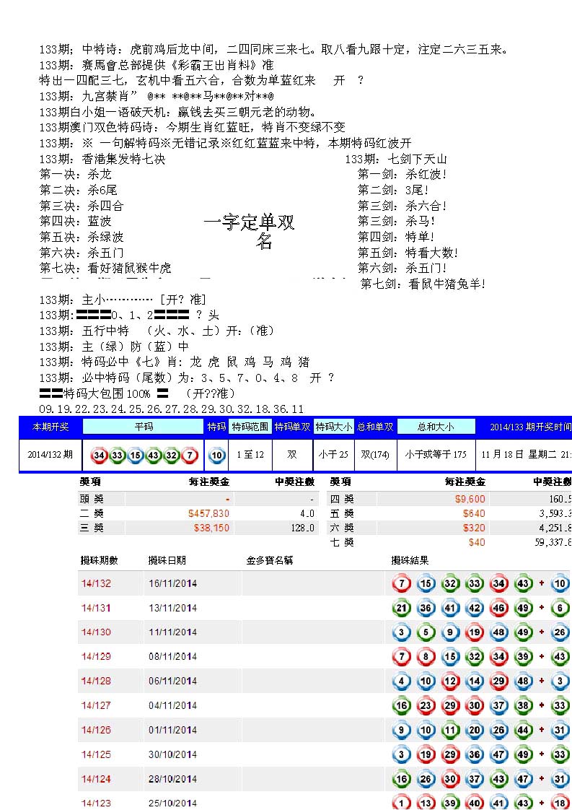Viewport: 572px width, 810px height.
Task: Open draw 14/123 link
Action: coord(96,803)
